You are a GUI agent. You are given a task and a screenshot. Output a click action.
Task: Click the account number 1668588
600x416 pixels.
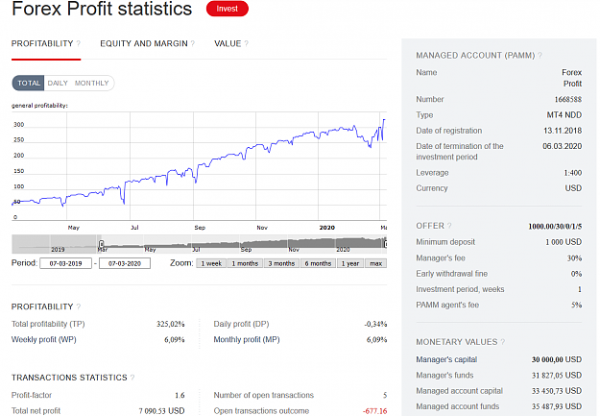coord(568,100)
